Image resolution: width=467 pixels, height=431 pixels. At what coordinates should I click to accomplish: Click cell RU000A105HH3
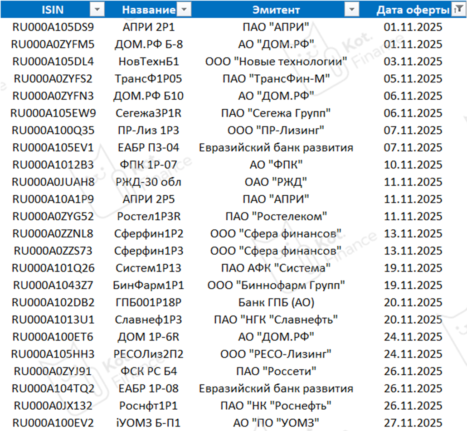point(53,354)
